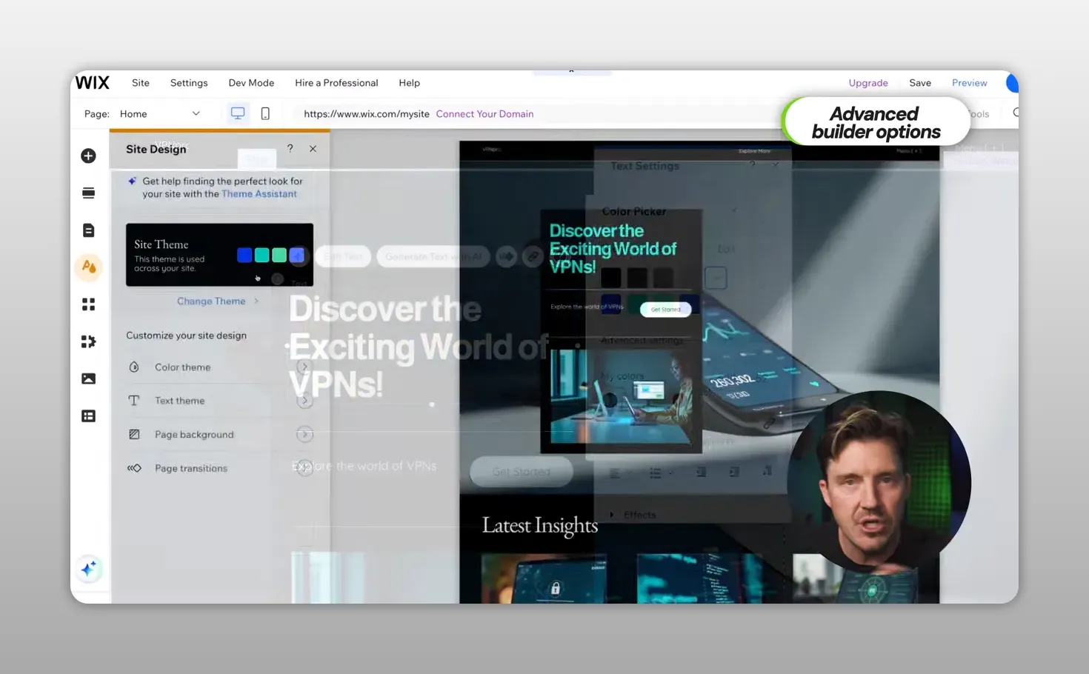Viewport: 1089px width, 674px height.
Task: Expand the Page background arrow
Action: [x=304, y=435]
